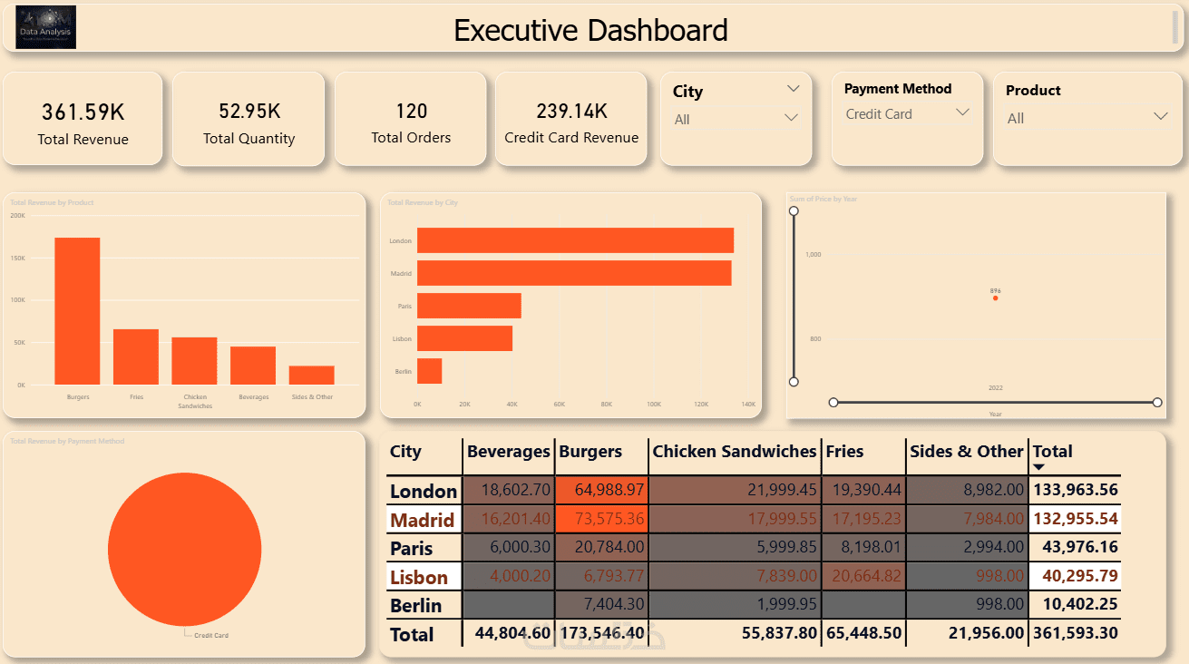Select the Credit Card pie slice
This screenshot has width=1189, height=664.
(x=184, y=550)
